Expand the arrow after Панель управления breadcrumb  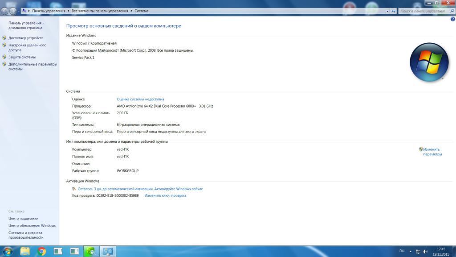pos(68,11)
